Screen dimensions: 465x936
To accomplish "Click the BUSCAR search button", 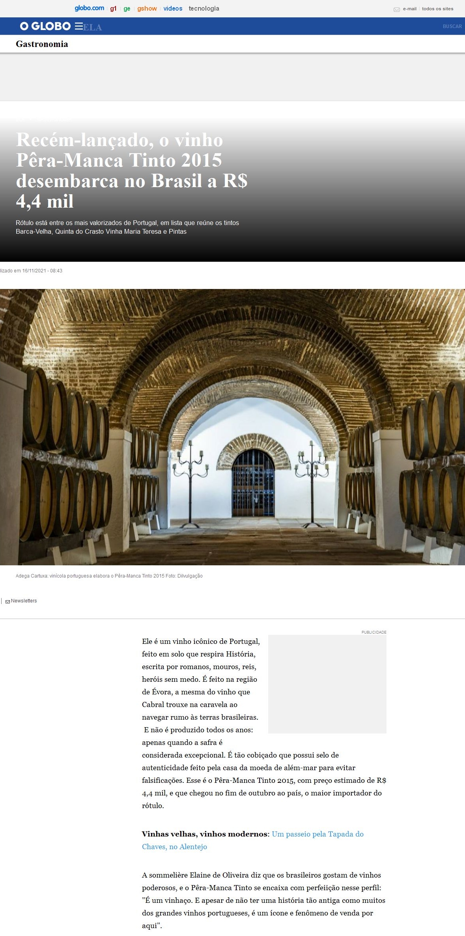I will [x=452, y=26].
